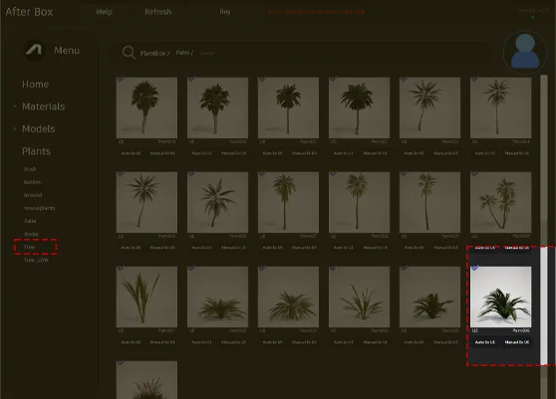556x399 pixels.
Task: Open the user profile avatar
Action: (525, 52)
